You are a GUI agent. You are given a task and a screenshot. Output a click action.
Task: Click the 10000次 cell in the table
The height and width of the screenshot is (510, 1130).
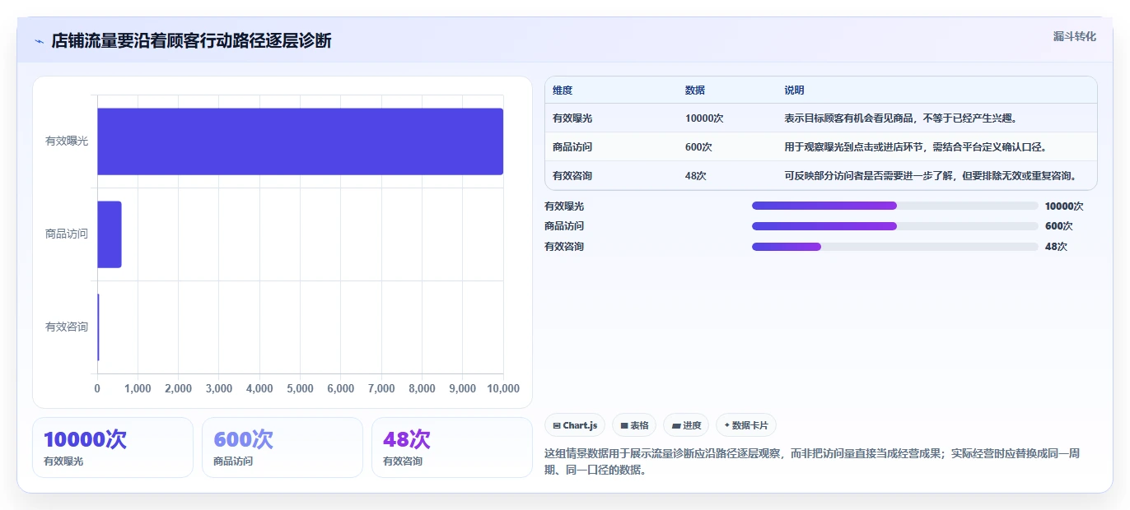704,118
